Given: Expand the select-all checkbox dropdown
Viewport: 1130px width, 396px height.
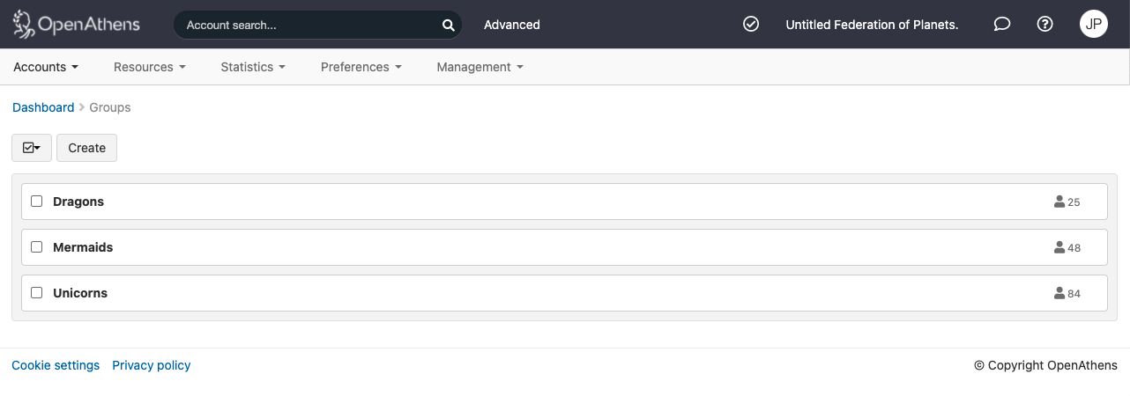Looking at the screenshot, I should coord(32,148).
